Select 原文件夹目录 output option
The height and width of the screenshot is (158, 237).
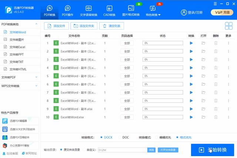click(70, 150)
